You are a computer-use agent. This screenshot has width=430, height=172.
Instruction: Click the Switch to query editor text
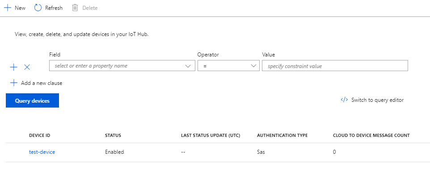click(x=377, y=100)
